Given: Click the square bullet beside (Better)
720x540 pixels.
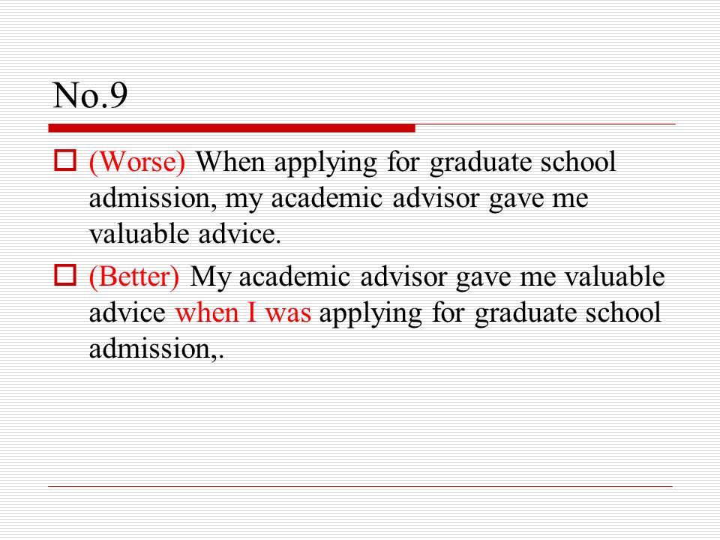Looking at the screenshot, I should (x=65, y=274).
